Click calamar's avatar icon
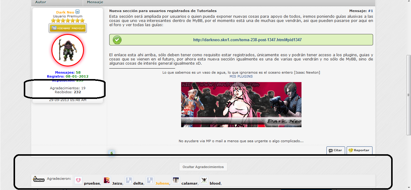 [x=176, y=180]
